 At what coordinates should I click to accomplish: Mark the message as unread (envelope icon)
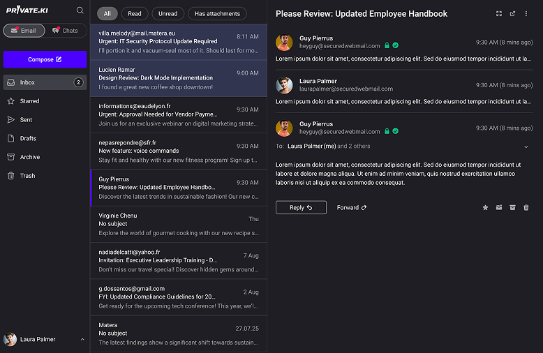coord(499,207)
